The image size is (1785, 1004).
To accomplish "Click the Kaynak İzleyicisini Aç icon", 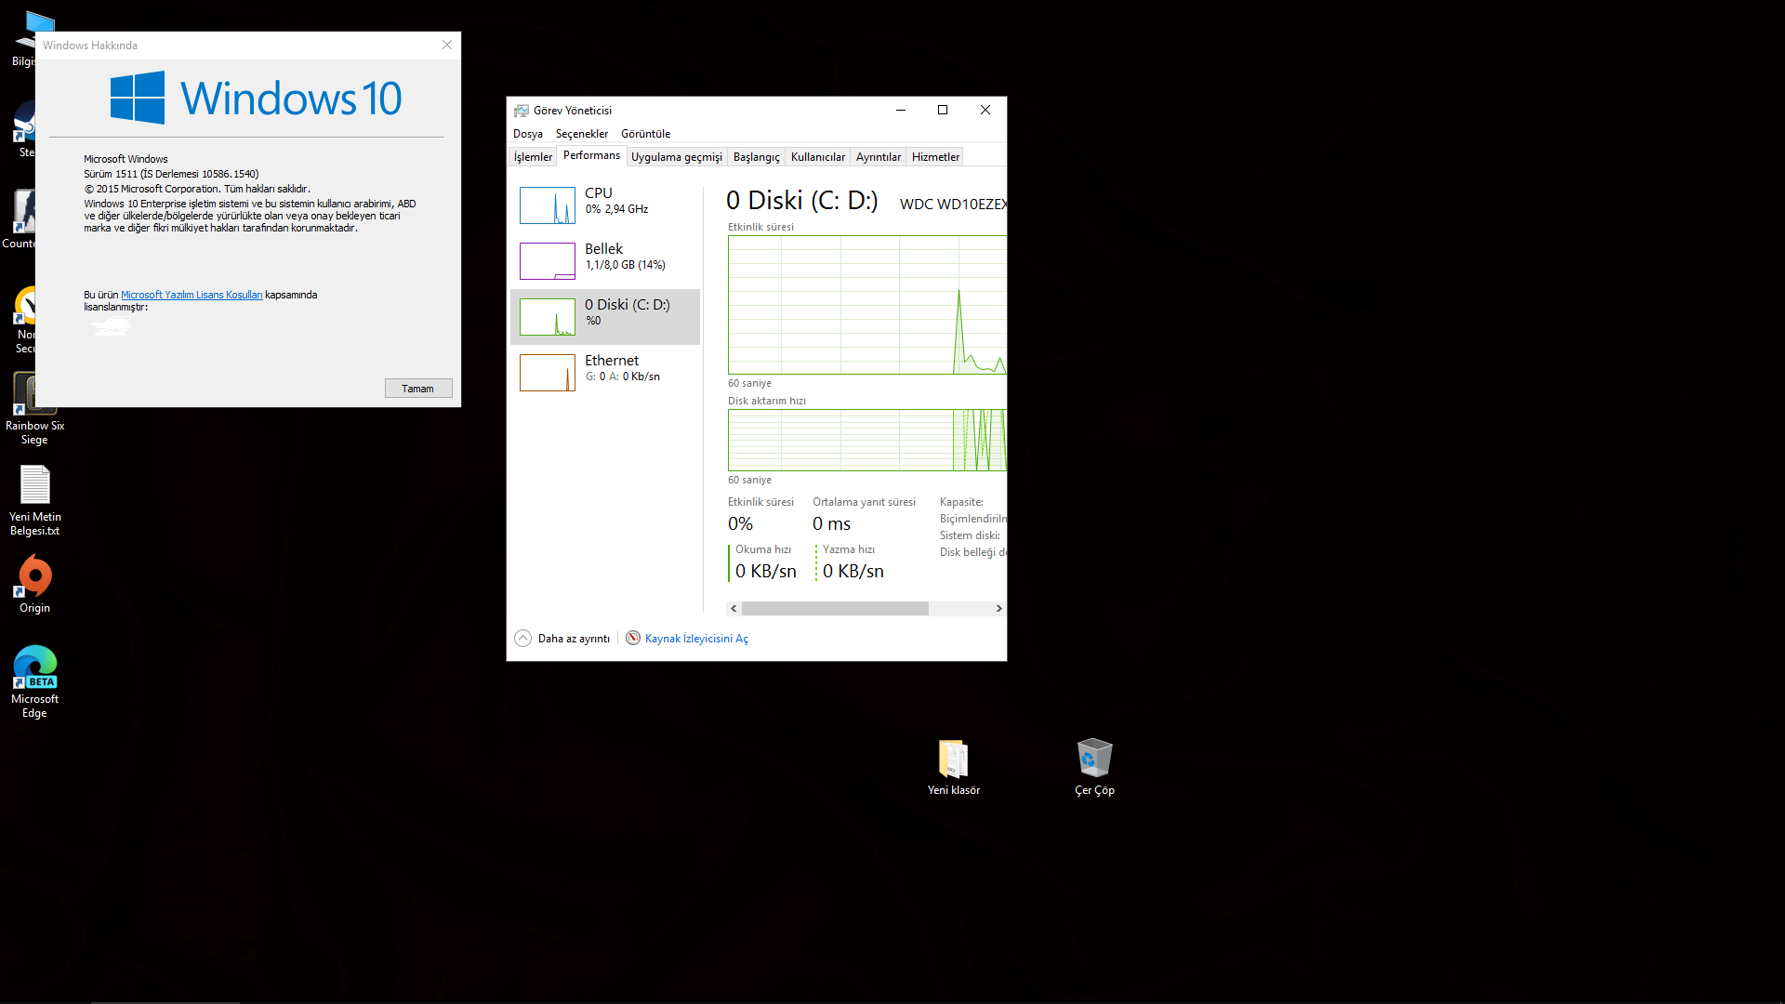I will [633, 638].
